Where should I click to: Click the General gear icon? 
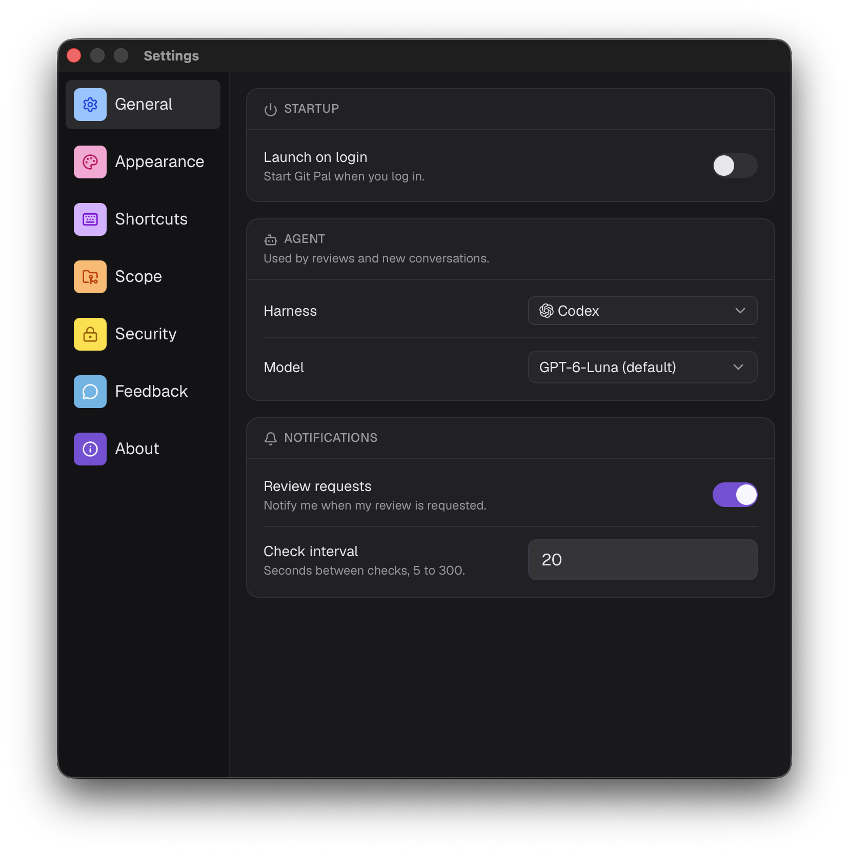coord(90,105)
